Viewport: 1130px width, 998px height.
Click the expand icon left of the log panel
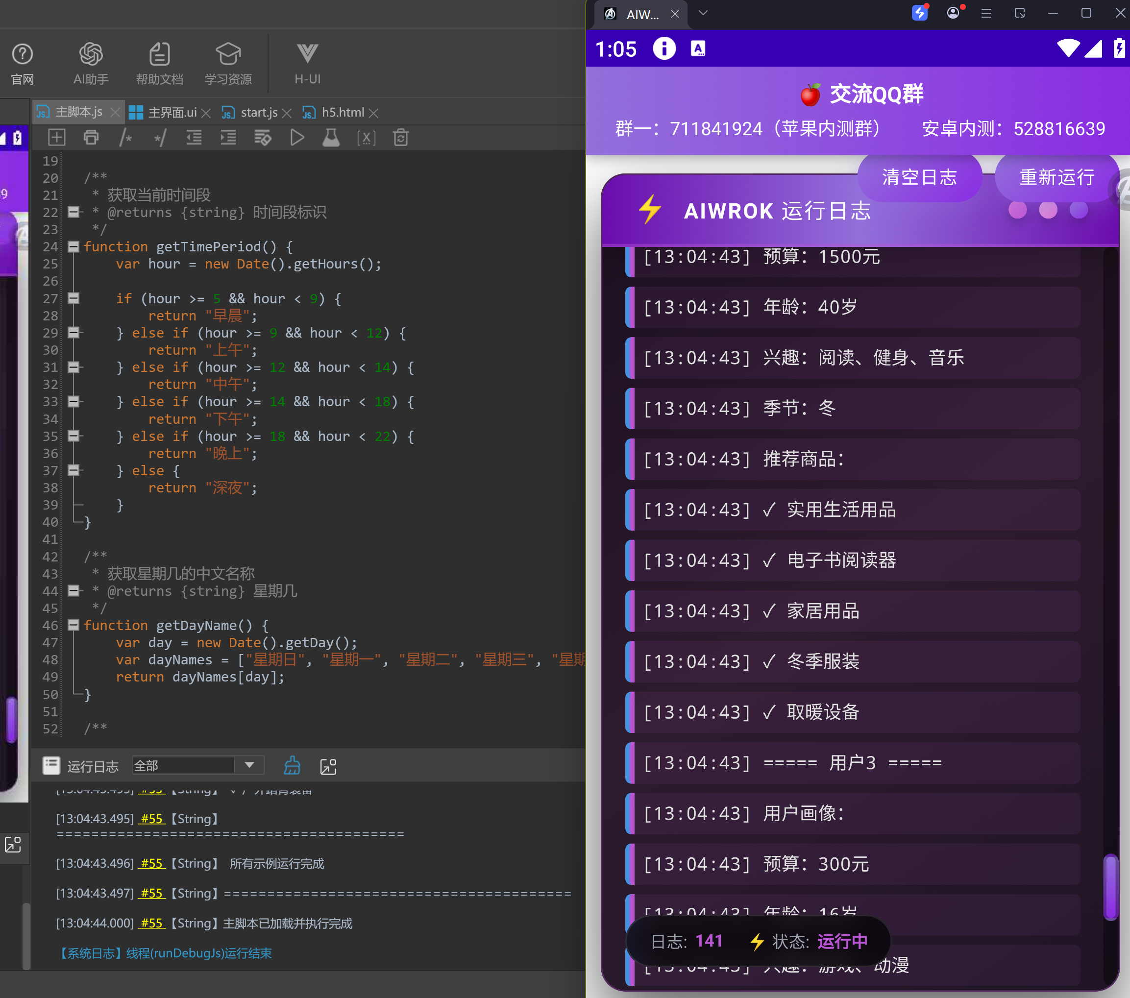coord(13,844)
